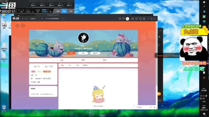Select the 主页 profile tab

tap(62, 60)
